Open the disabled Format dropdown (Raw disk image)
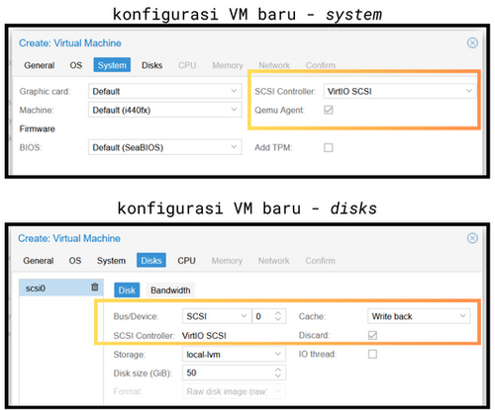The width and height of the screenshot is (495, 410). (x=234, y=391)
